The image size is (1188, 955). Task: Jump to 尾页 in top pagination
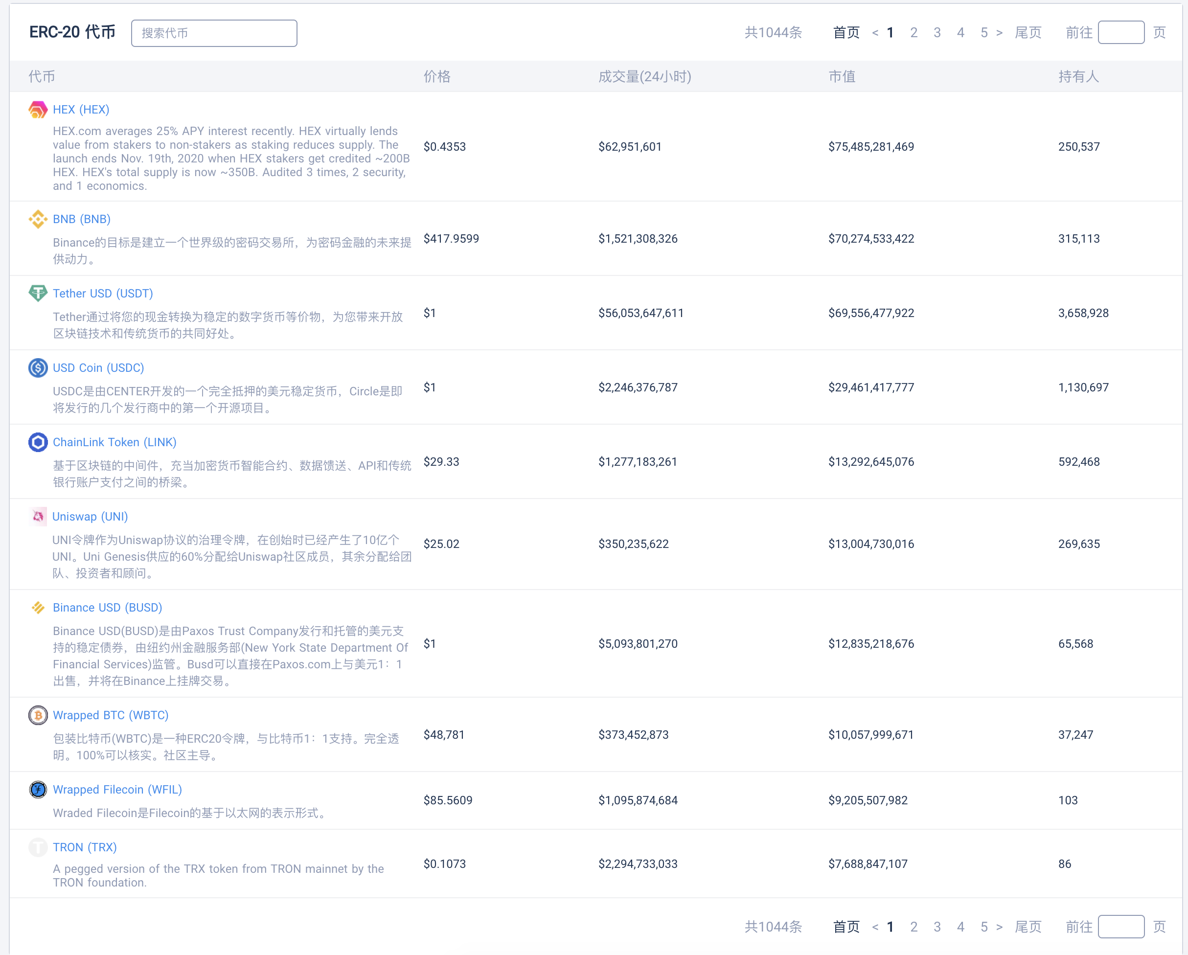1028,32
